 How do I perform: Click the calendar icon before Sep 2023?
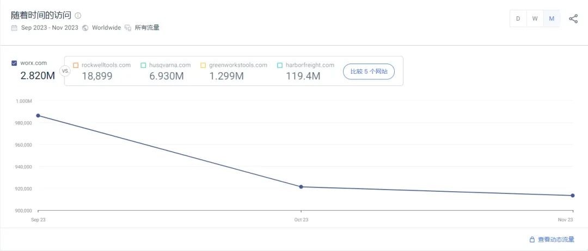click(x=14, y=28)
